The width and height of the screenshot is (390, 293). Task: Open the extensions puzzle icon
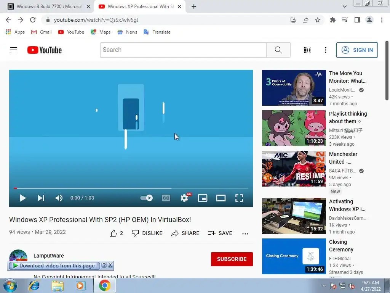332,20
